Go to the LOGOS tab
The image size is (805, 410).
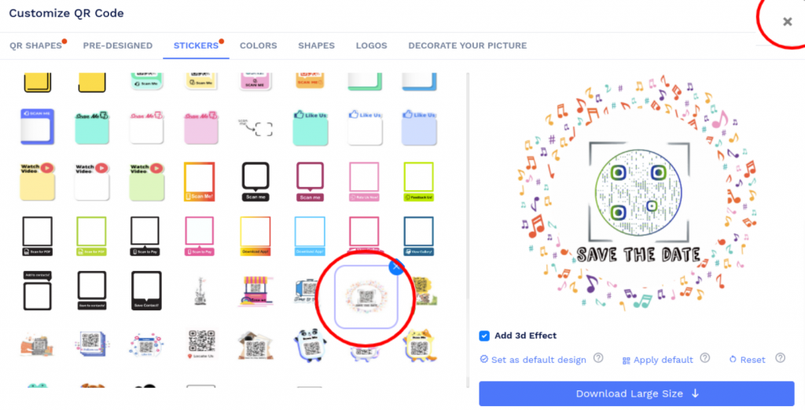371,46
